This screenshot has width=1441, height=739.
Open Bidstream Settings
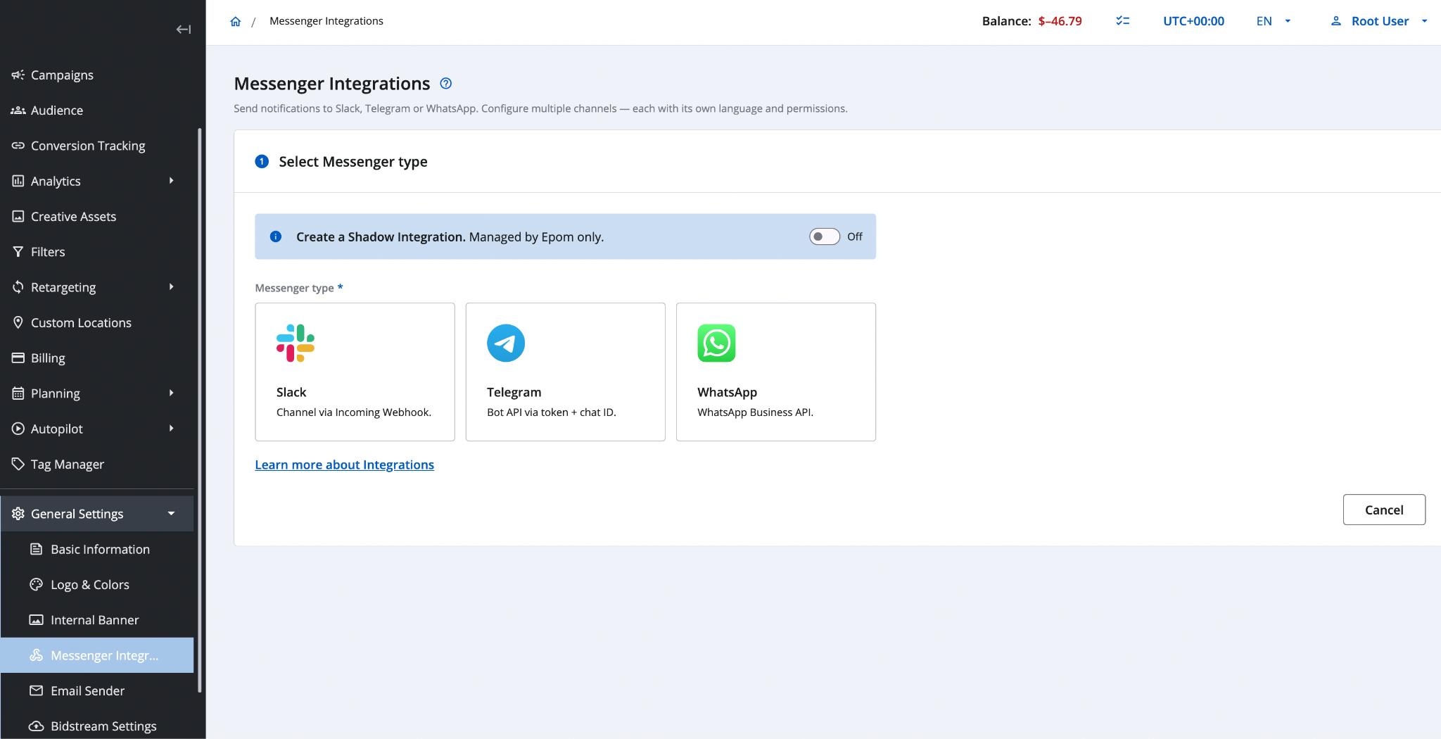point(97,726)
